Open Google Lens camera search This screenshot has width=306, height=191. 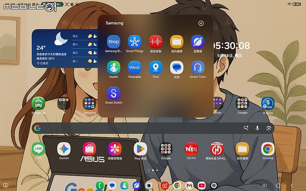point(269,128)
